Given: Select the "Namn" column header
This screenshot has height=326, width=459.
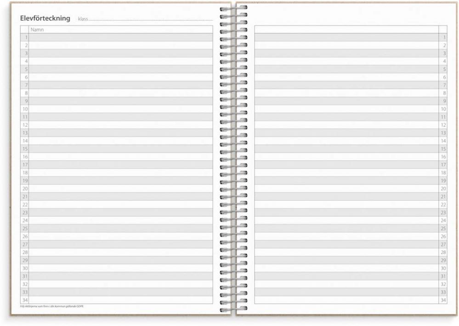Looking at the screenshot, I should click(37, 29).
